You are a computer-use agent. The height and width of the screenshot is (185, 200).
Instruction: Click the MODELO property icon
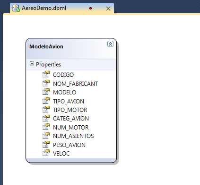pyautogui.click(x=46, y=92)
